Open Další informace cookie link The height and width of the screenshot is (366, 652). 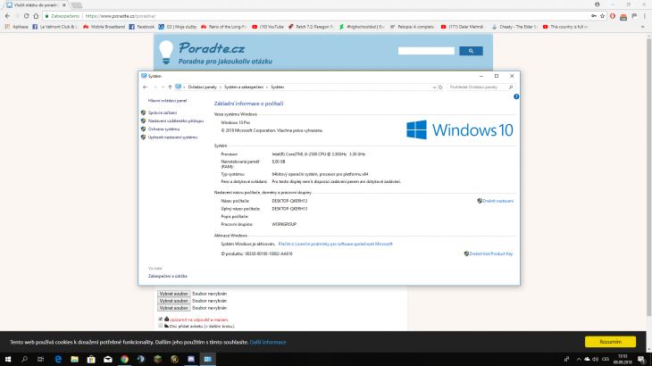point(268,342)
